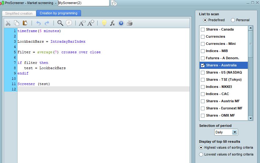
Task: Tick the Indices - MIB checkbox
Action: click(x=203, y=51)
